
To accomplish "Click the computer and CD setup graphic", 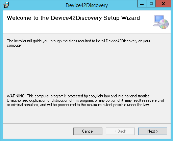I will pos(161,22).
